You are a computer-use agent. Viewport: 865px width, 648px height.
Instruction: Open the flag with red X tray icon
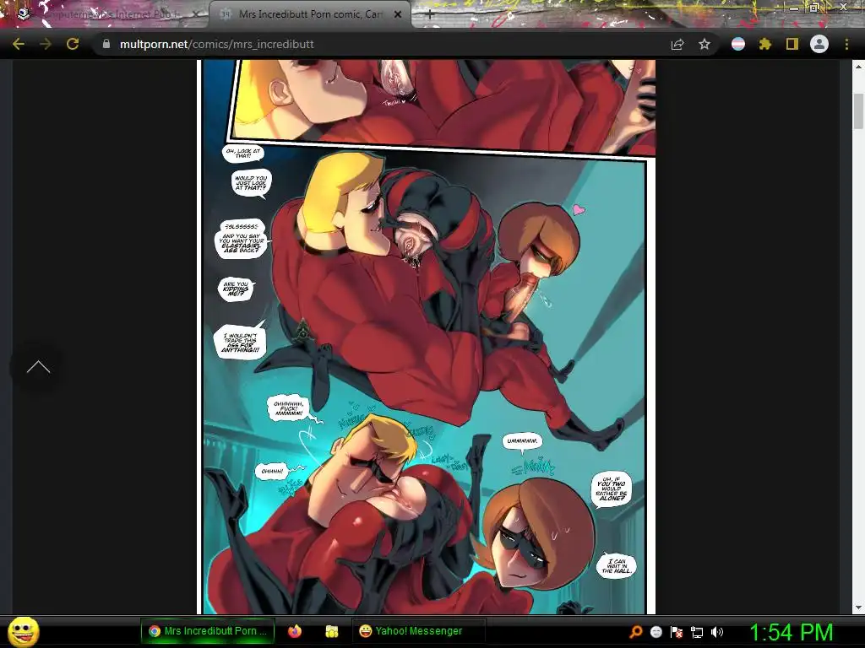[677, 631]
